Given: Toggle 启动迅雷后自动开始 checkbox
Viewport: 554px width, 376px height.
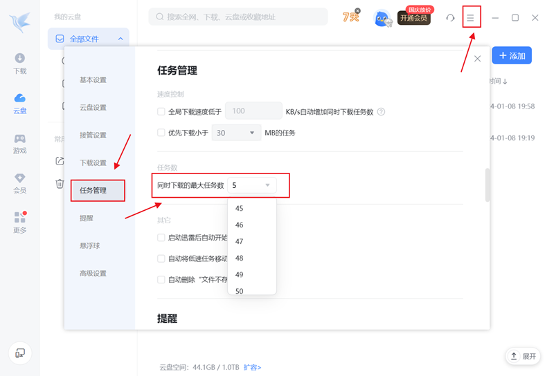Looking at the screenshot, I should tap(161, 237).
